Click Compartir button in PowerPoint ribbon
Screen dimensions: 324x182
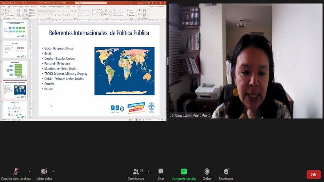pyautogui.click(x=151, y=6)
